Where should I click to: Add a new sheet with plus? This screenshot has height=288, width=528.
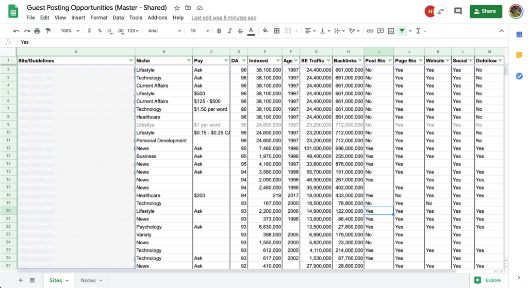click(x=21, y=280)
